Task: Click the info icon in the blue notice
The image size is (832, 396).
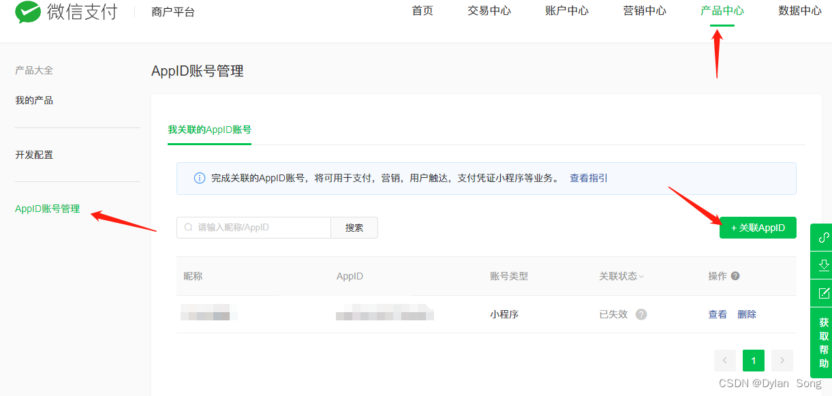Action: point(200,179)
